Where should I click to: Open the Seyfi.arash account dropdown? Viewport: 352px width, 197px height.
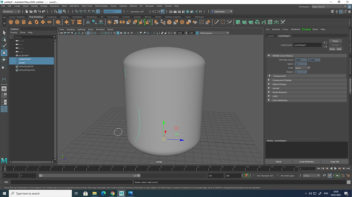click(x=222, y=12)
